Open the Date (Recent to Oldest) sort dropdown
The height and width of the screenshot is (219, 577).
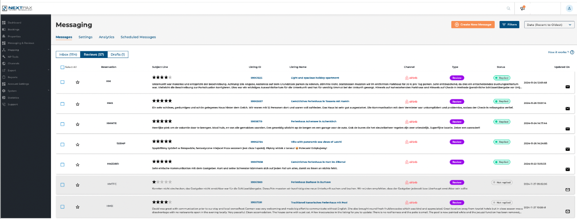coord(550,25)
